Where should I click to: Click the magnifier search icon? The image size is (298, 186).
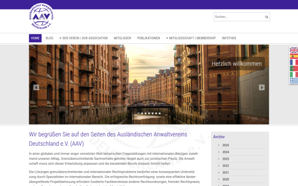coord(267,17)
